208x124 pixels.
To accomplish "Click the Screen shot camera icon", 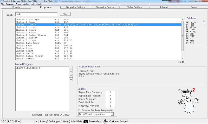I will pyautogui.click(x=86, y=121).
